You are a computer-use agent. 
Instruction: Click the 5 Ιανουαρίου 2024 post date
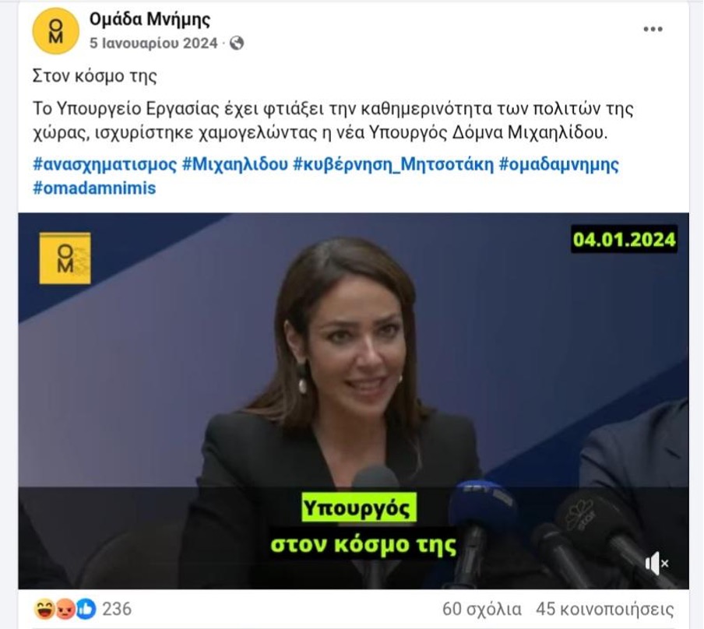tap(153, 43)
